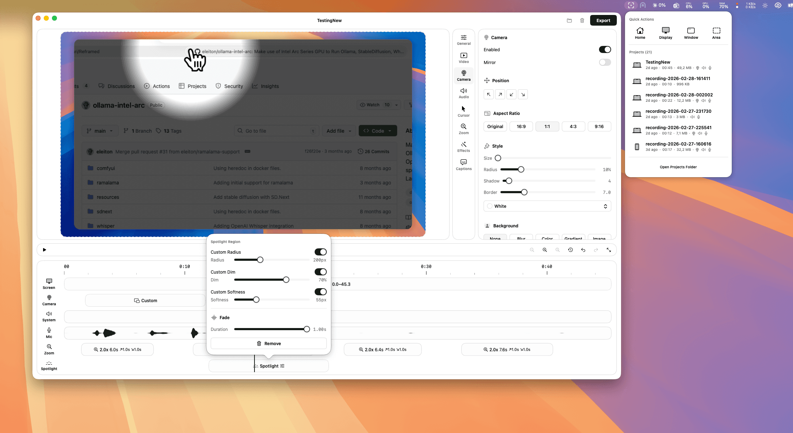The image size is (793, 433).
Task: Switch aspect ratio to 9:16
Action: [x=599, y=126]
